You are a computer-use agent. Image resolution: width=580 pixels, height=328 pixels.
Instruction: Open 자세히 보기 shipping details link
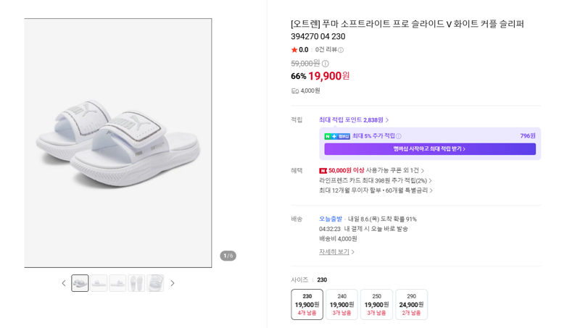pyautogui.click(x=336, y=252)
